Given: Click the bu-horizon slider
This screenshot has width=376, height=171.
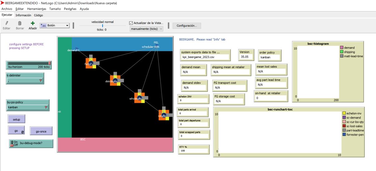Looking at the screenshot, I should [28, 65].
